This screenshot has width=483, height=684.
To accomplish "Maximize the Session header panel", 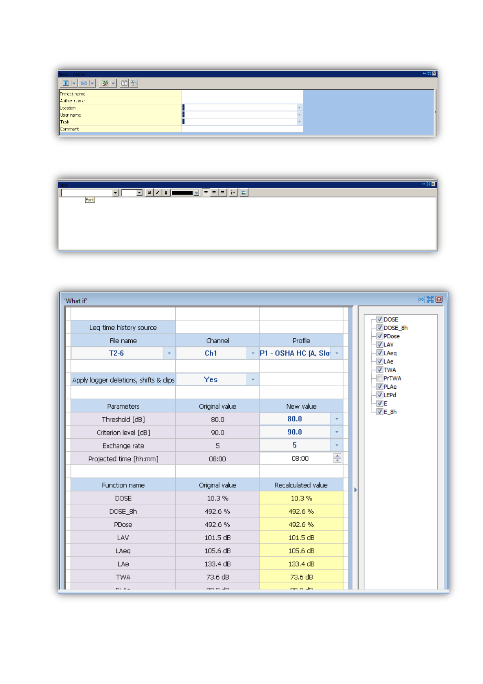I will point(429,74).
